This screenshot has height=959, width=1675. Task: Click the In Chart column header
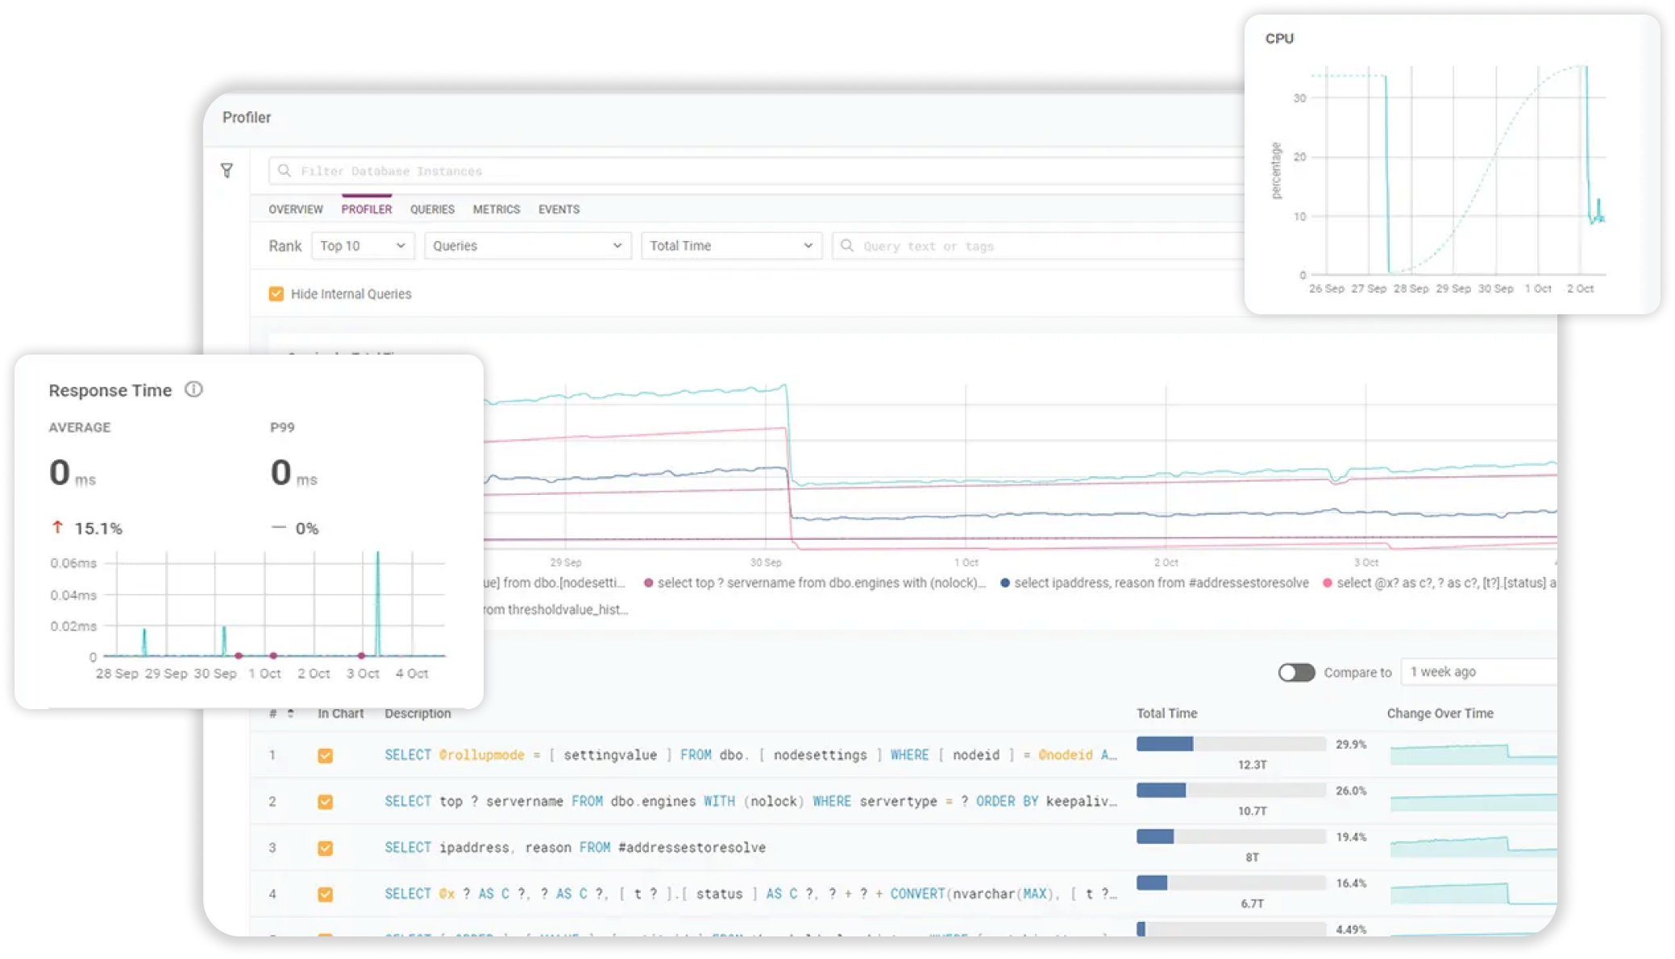pos(340,713)
